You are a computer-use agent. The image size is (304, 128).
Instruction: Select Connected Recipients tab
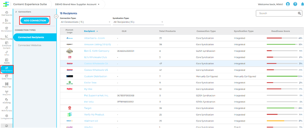coord(35,37)
